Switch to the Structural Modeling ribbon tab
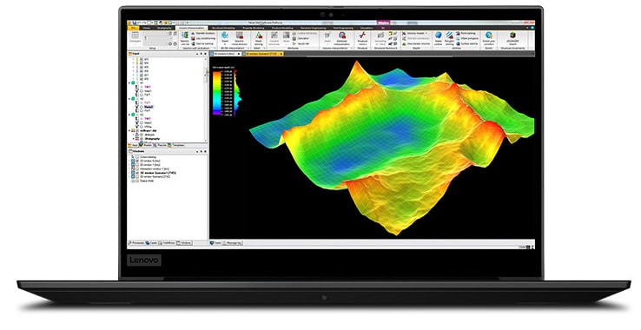641x330 pixels. pyautogui.click(x=223, y=28)
